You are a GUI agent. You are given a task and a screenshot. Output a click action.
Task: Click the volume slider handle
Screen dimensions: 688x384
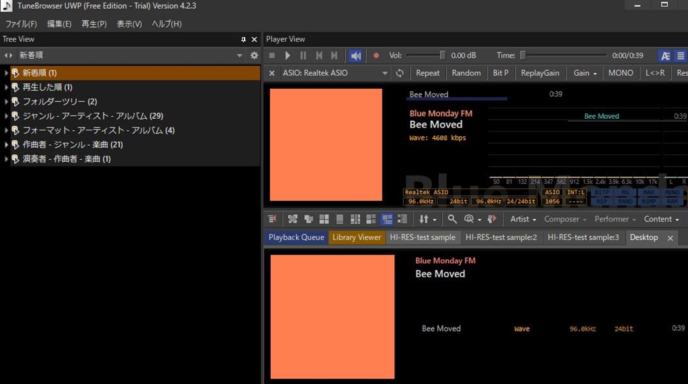click(x=442, y=56)
